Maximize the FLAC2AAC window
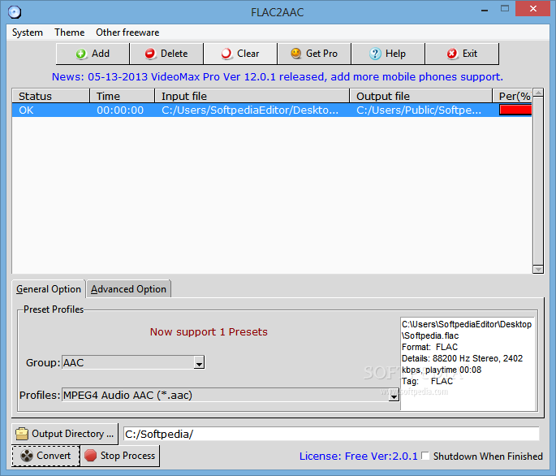This screenshot has width=556, height=476. pos(505,9)
